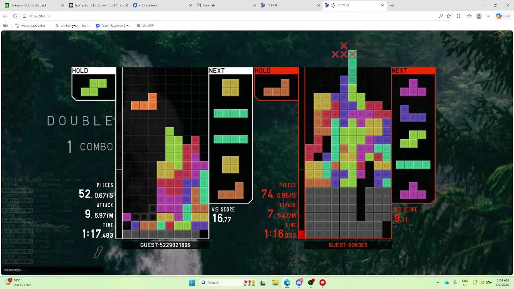The image size is (514, 289).
Task: Add this page to favorites with star icon
Action: point(449,16)
